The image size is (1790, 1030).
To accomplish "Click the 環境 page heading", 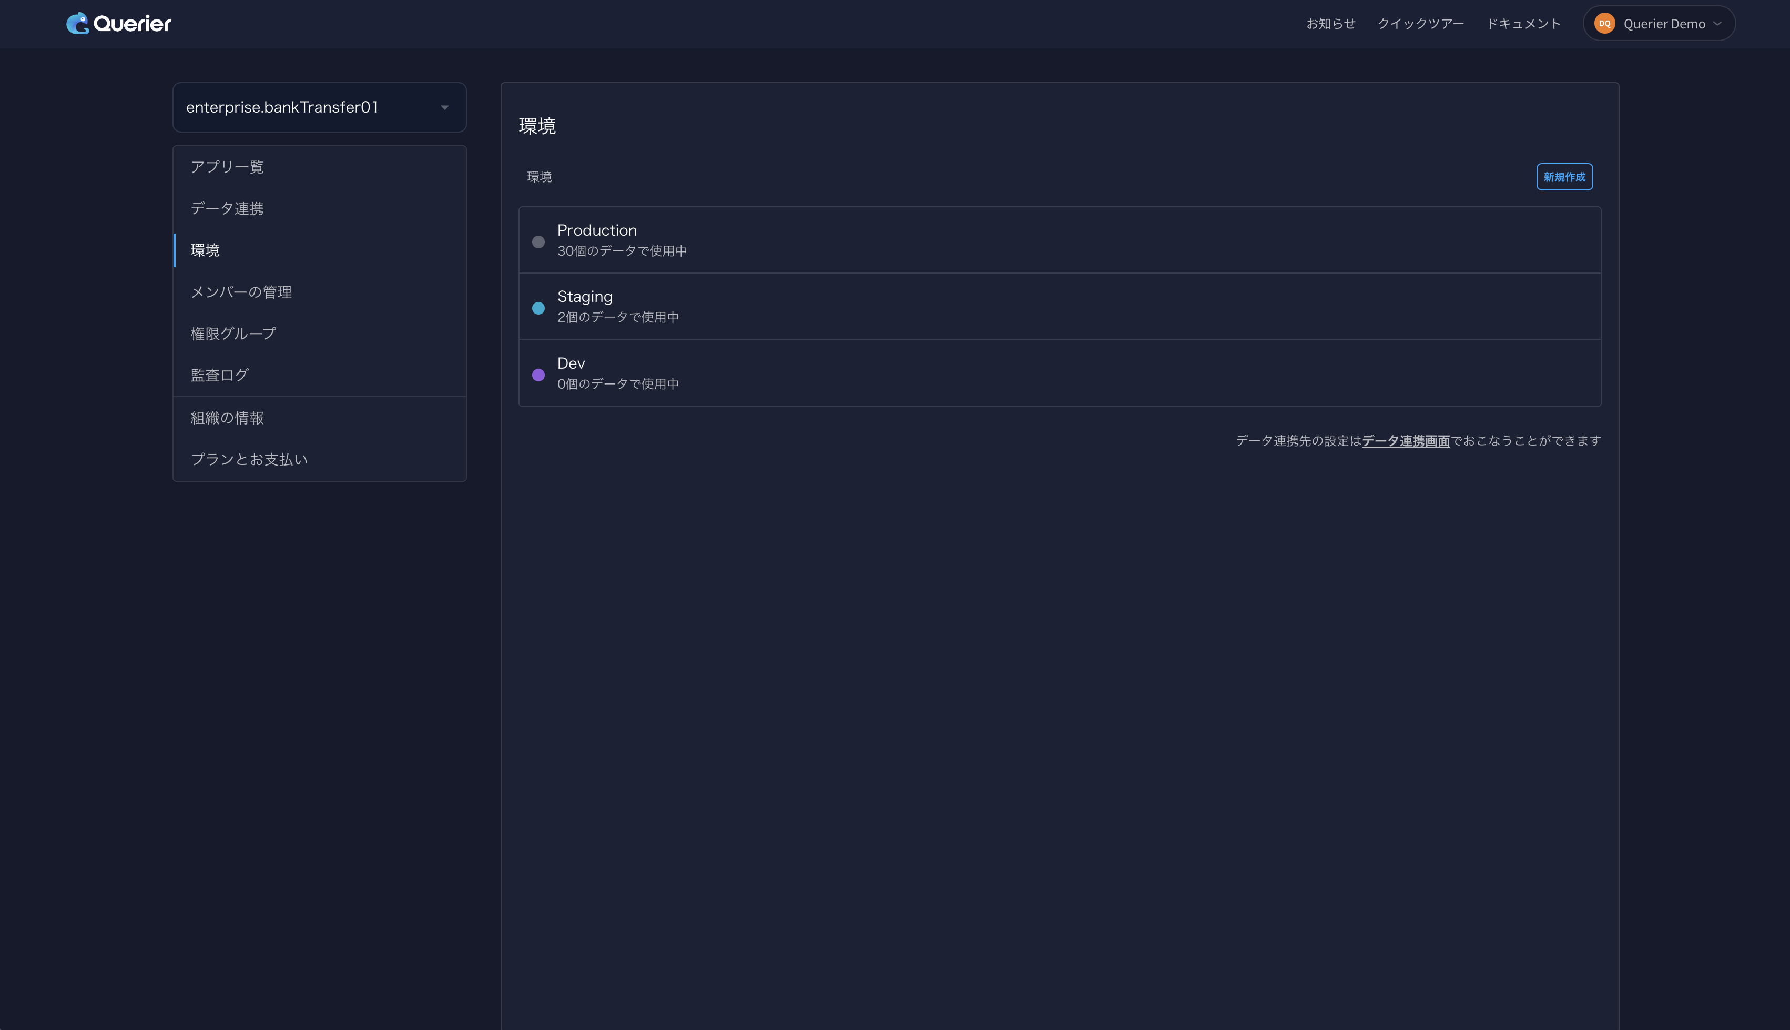I will pos(537,126).
